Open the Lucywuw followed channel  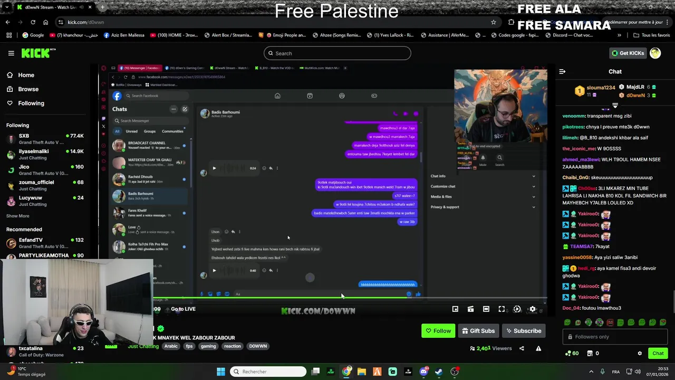pos(45,201)
